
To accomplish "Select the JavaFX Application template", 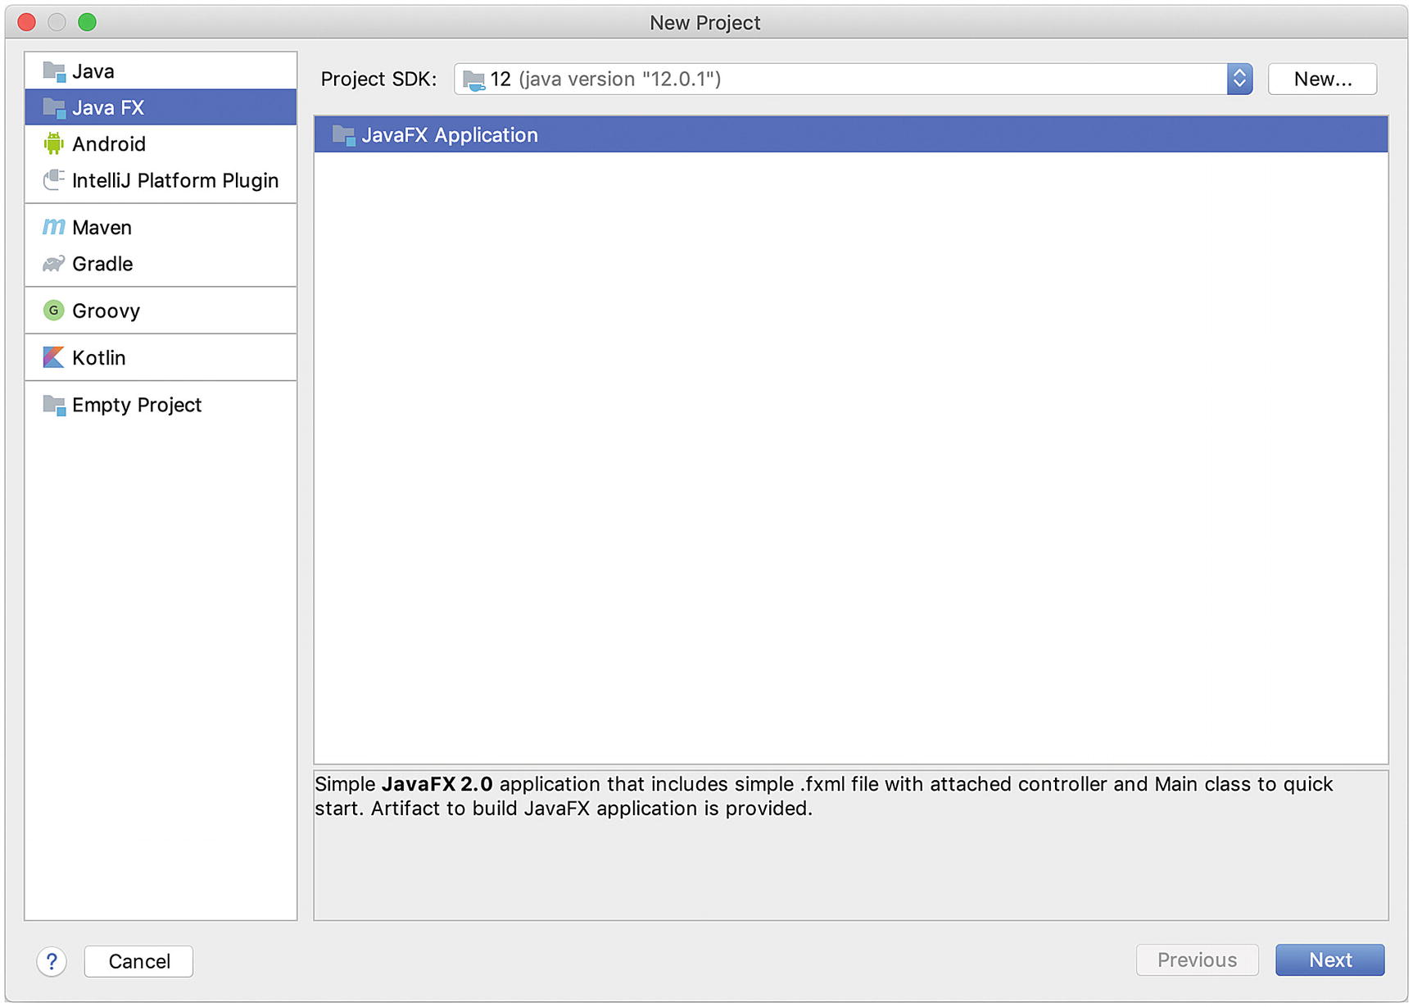I will pos(851,134).
